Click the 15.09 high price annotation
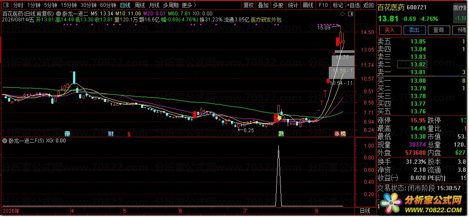The width and height of the screenshot is (469, 217). pyautogui.click(x=324, y=28)
